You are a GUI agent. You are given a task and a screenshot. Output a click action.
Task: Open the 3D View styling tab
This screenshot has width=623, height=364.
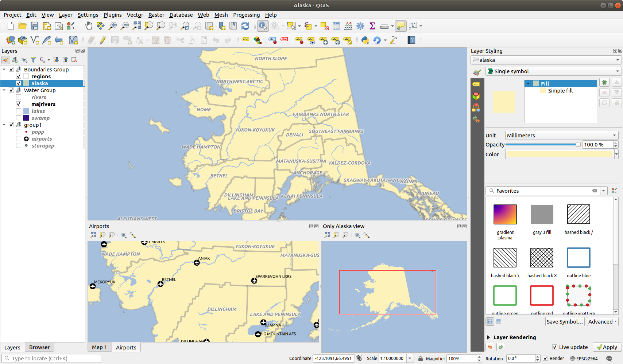tap(476, 95)
